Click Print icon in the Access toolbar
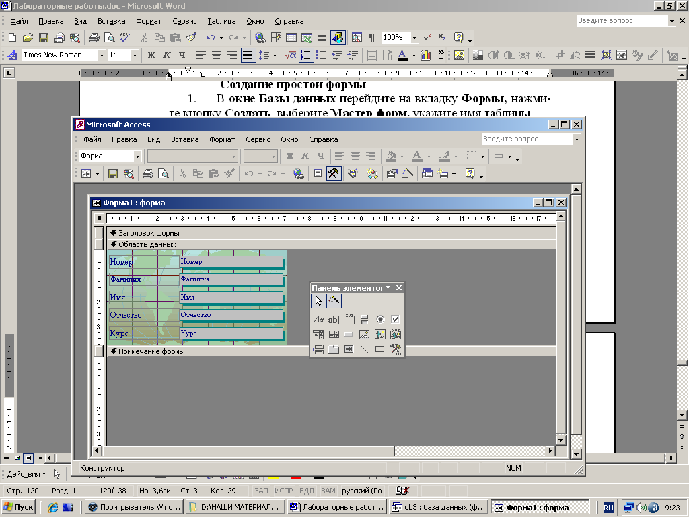Viewport: 689px width, 517px height. (147, 174)
